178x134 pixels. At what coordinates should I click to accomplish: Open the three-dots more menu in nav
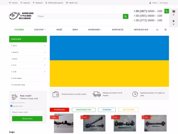(157, 30)
